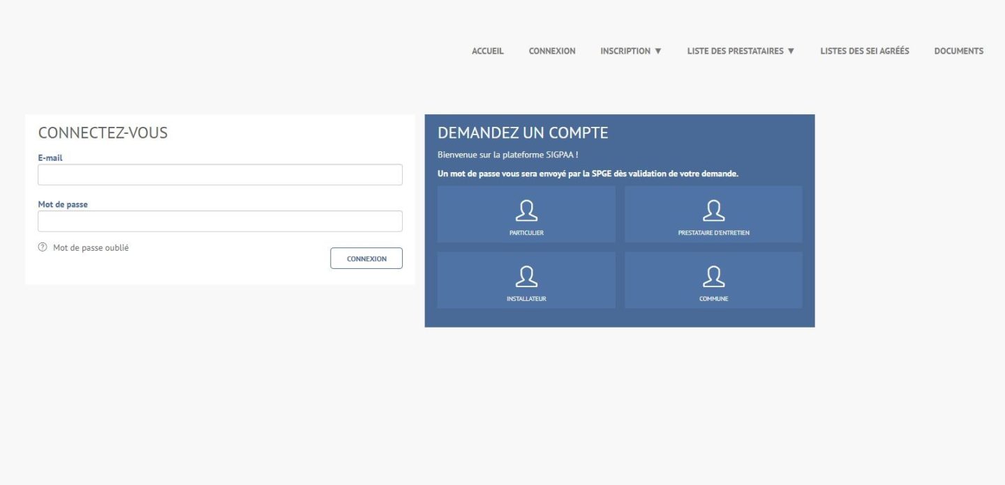Click the Demandez un compte heading

pyautogui.click(x=523, y=132)
